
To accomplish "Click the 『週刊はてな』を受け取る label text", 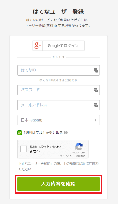I will pyautogui.click(x=43, y=133).
